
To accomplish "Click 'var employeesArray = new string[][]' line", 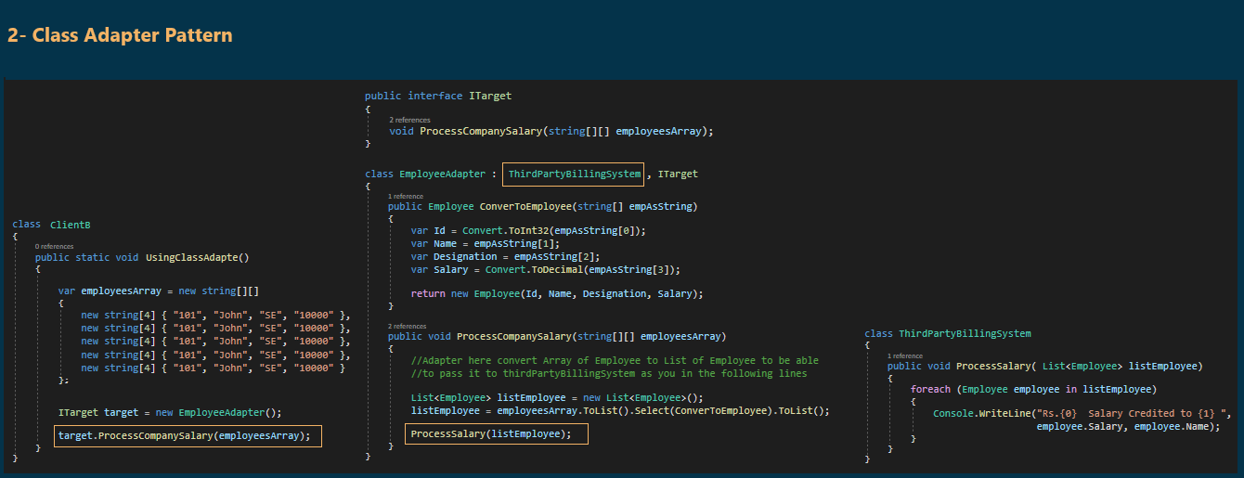I will tap(158, 291).
